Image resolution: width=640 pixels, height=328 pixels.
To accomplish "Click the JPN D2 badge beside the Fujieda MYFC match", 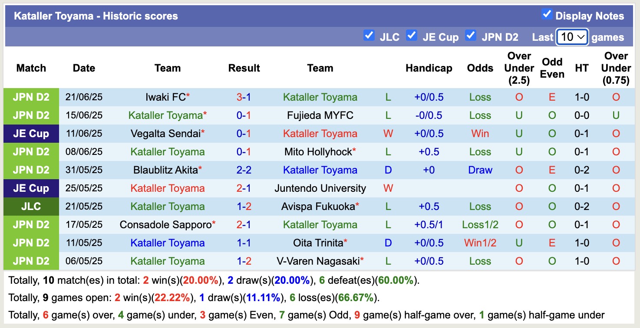I will tap(31, 115).
